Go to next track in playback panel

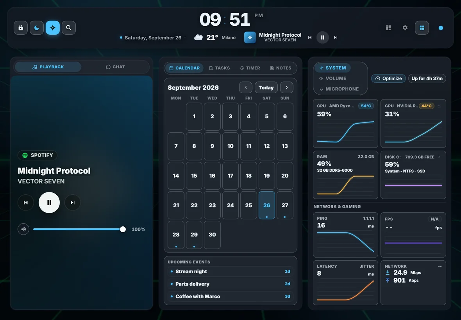pyautogui.click(x=72, y=203)
